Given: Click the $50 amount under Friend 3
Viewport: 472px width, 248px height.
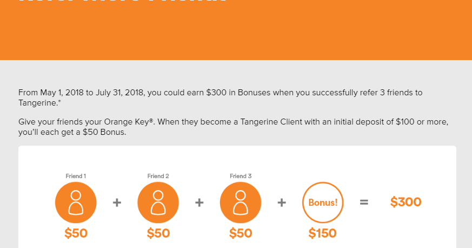Looking at the screenshot, I should 241,233.
